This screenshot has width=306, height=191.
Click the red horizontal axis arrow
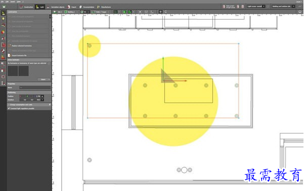[x=176, y=81]
